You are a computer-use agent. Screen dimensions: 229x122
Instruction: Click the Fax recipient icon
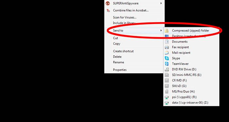tap(167, 47)
